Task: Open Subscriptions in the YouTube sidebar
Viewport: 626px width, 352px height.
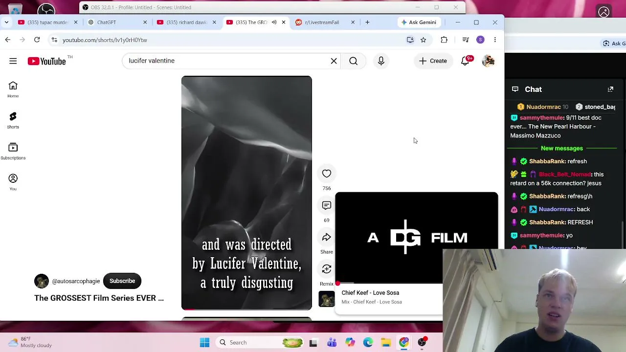Action: click(13, 152)
